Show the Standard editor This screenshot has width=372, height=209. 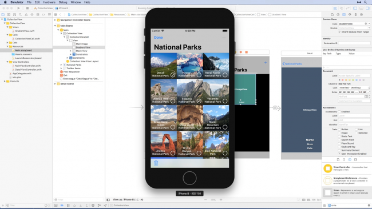335,9
